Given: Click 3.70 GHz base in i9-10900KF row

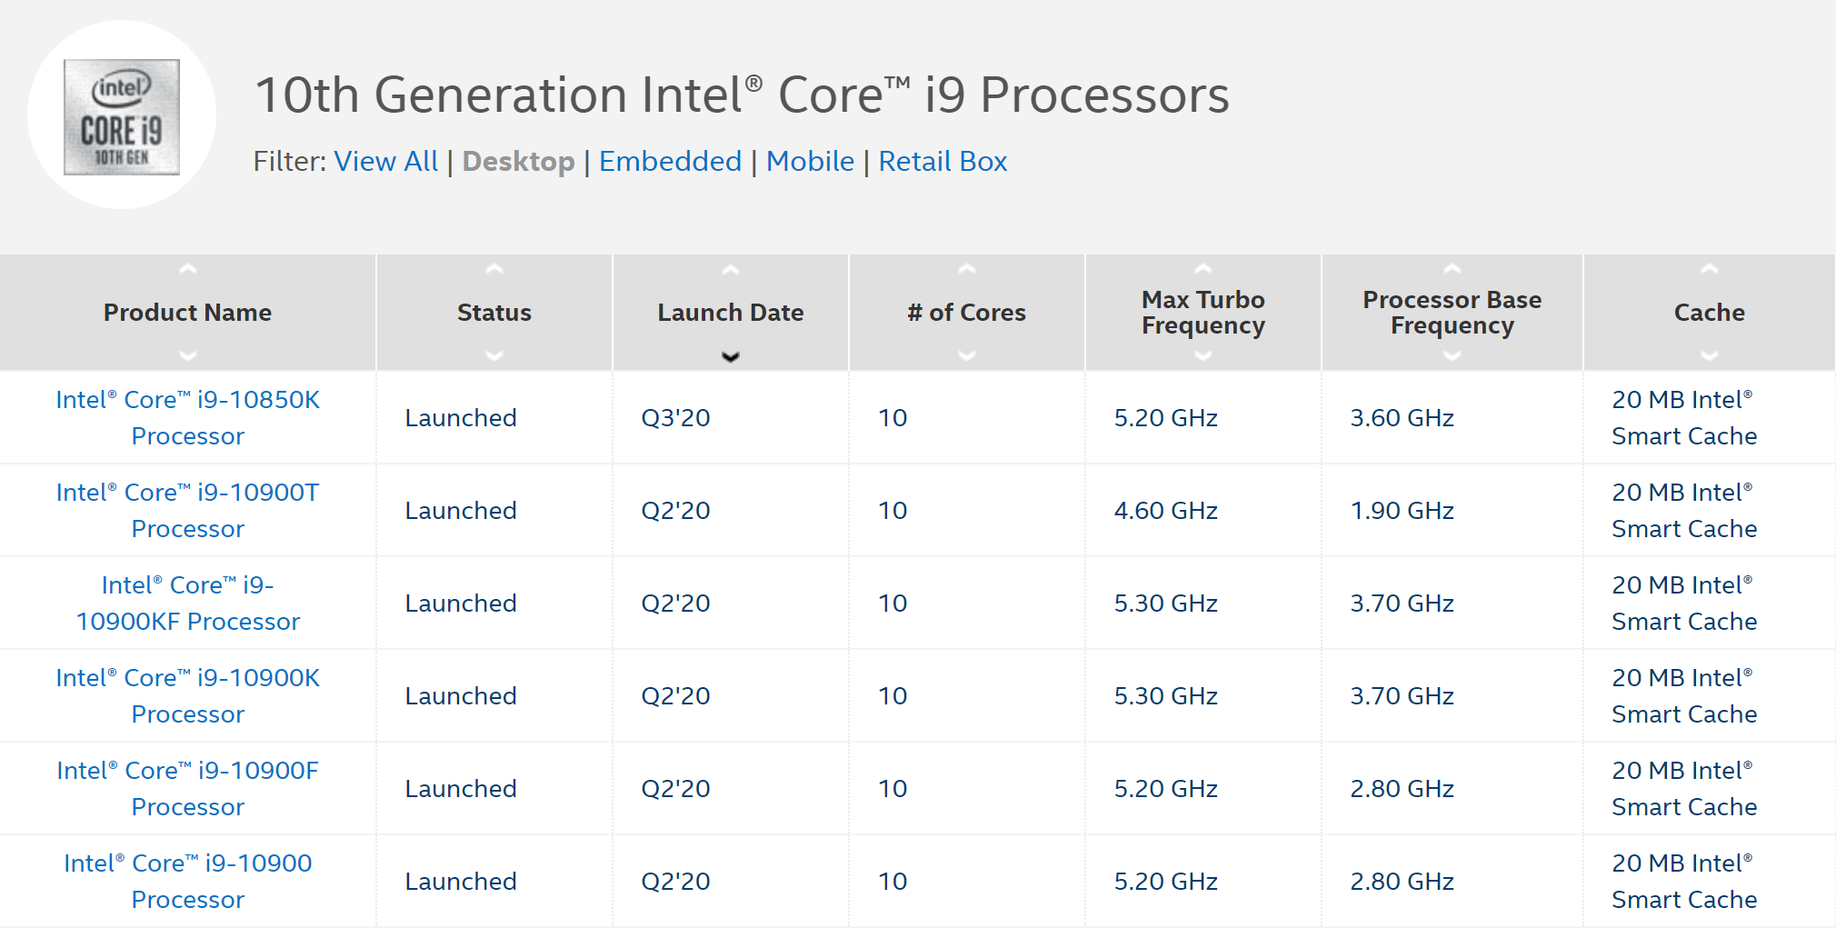Looking at the screenshot, I should (x=1402, y=604).
